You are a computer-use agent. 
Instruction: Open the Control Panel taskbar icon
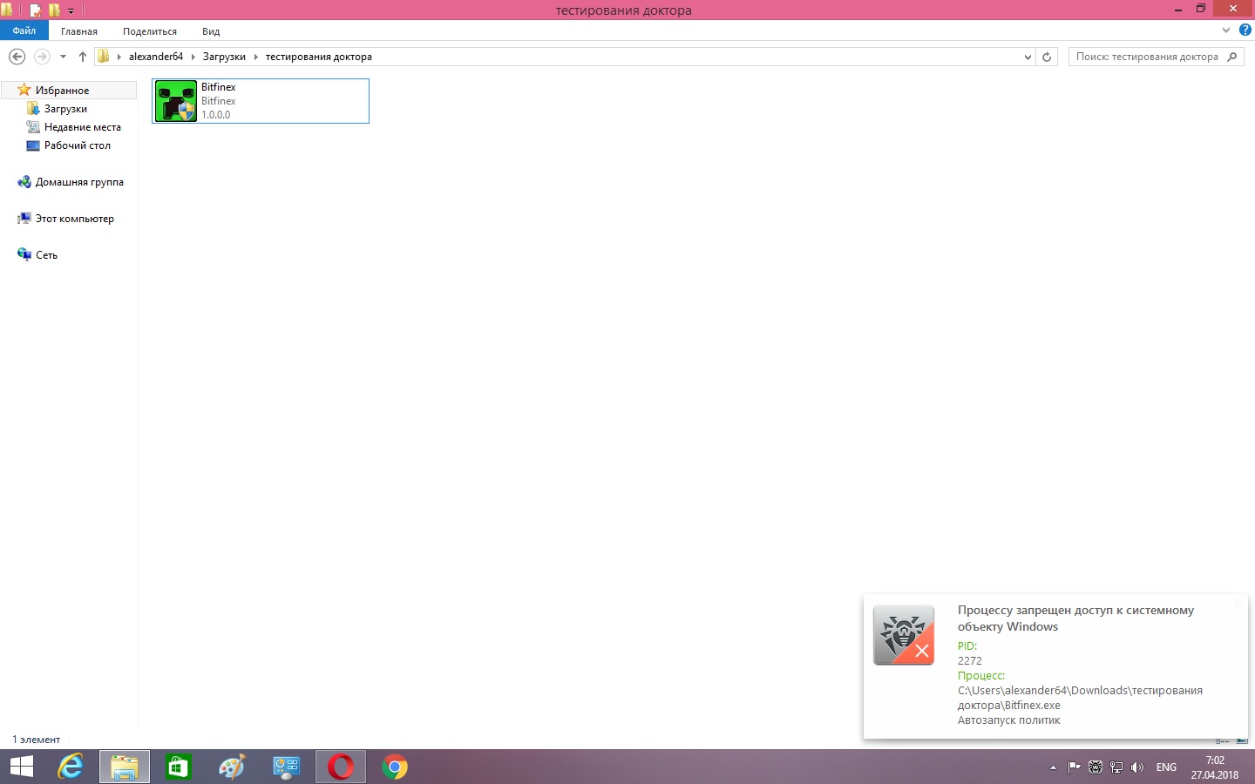pos(287,767)
